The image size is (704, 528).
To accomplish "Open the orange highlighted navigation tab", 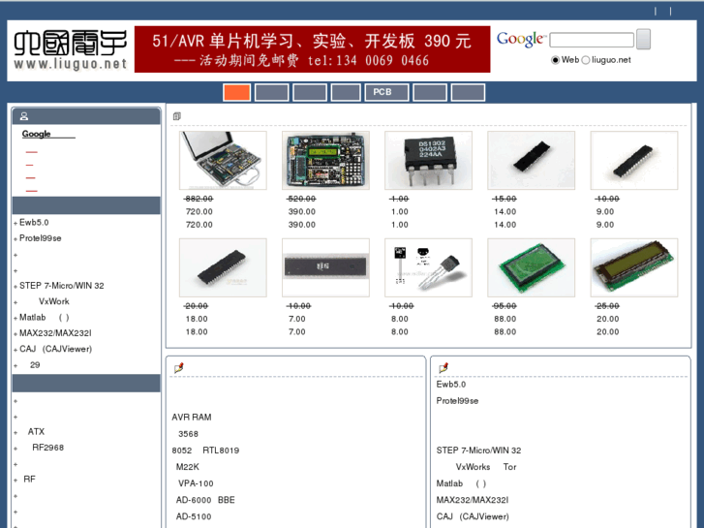I will (x=236, y=92).
